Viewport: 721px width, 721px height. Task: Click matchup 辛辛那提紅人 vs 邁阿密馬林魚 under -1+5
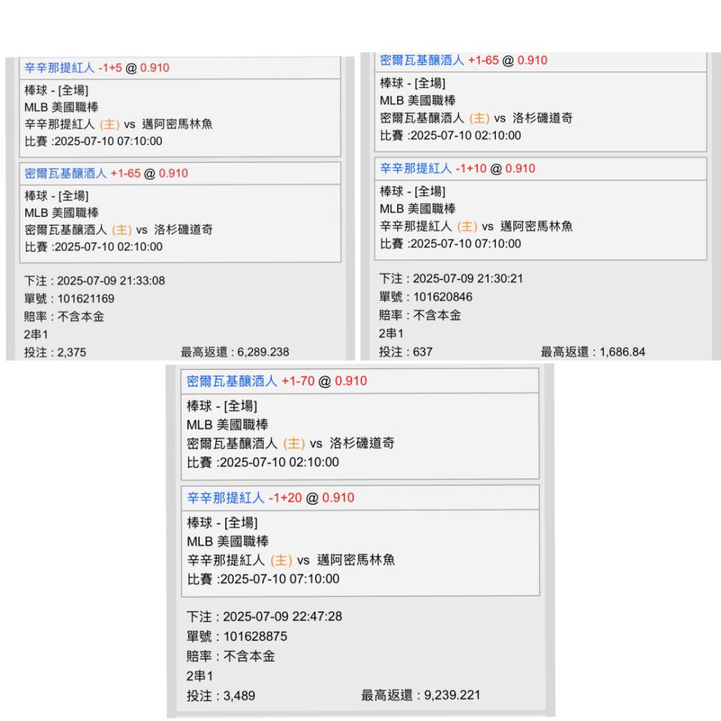click(x=119, y=124)
